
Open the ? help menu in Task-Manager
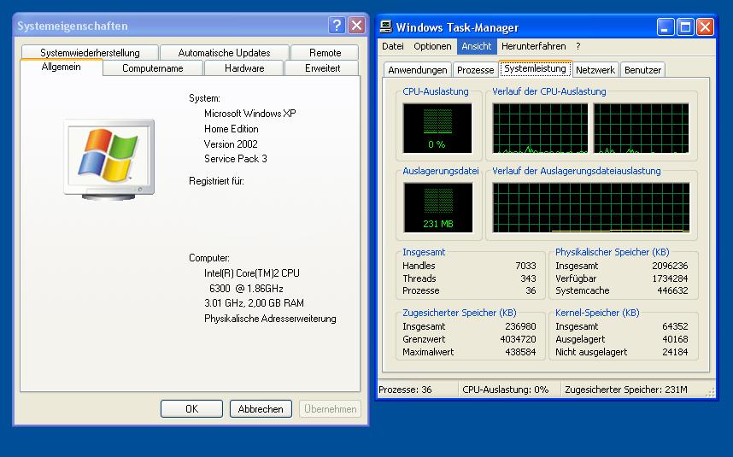point(578,46)
